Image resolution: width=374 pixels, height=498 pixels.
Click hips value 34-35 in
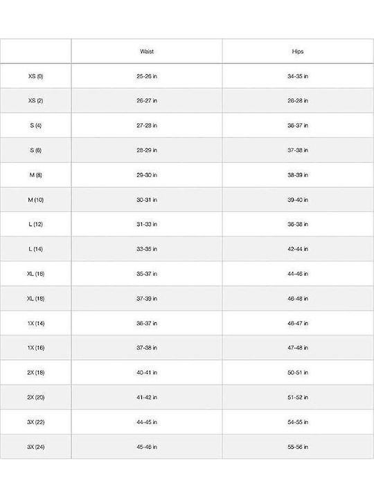pos(298,76)
